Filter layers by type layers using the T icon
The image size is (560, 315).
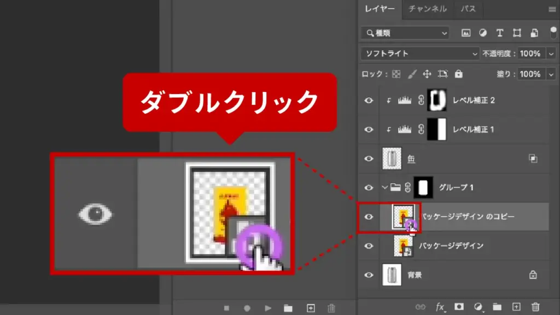tap(499, 33)
